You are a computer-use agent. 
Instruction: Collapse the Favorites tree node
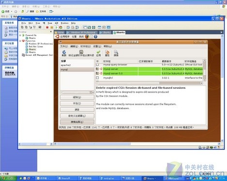click(x=20, y=41)
